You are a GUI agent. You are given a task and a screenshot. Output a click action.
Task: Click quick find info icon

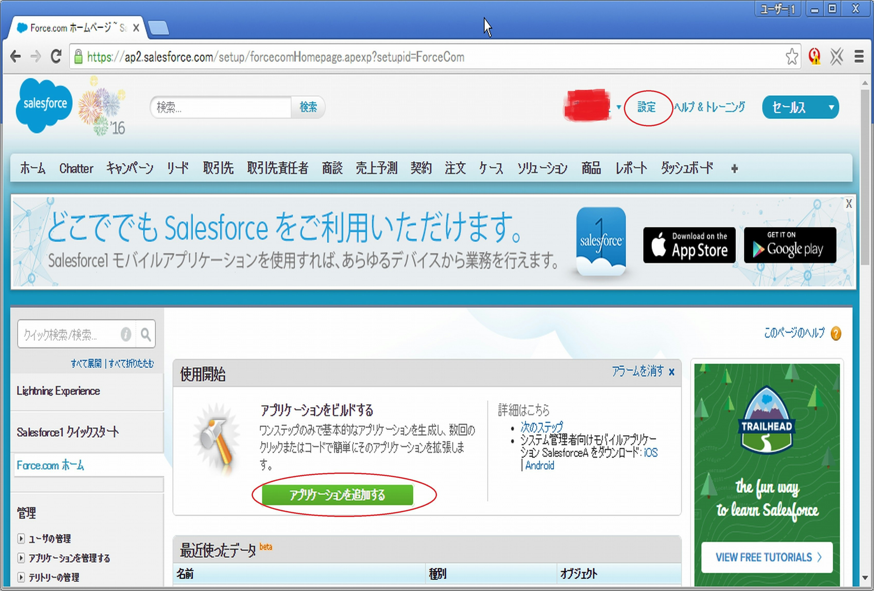pos(126,334)
